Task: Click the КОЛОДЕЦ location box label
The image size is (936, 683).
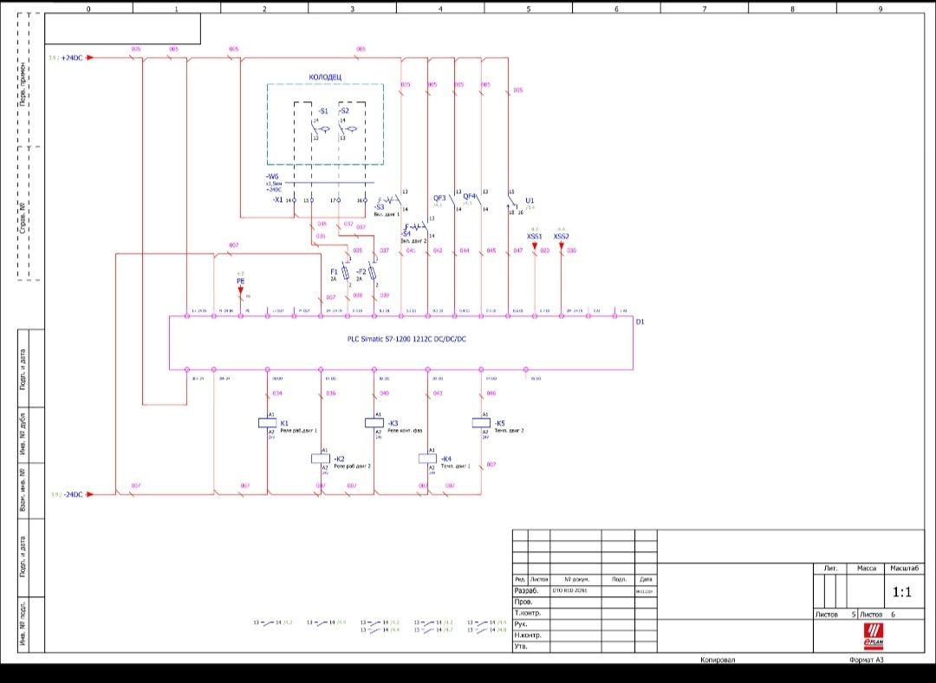Action: (325, 77)
